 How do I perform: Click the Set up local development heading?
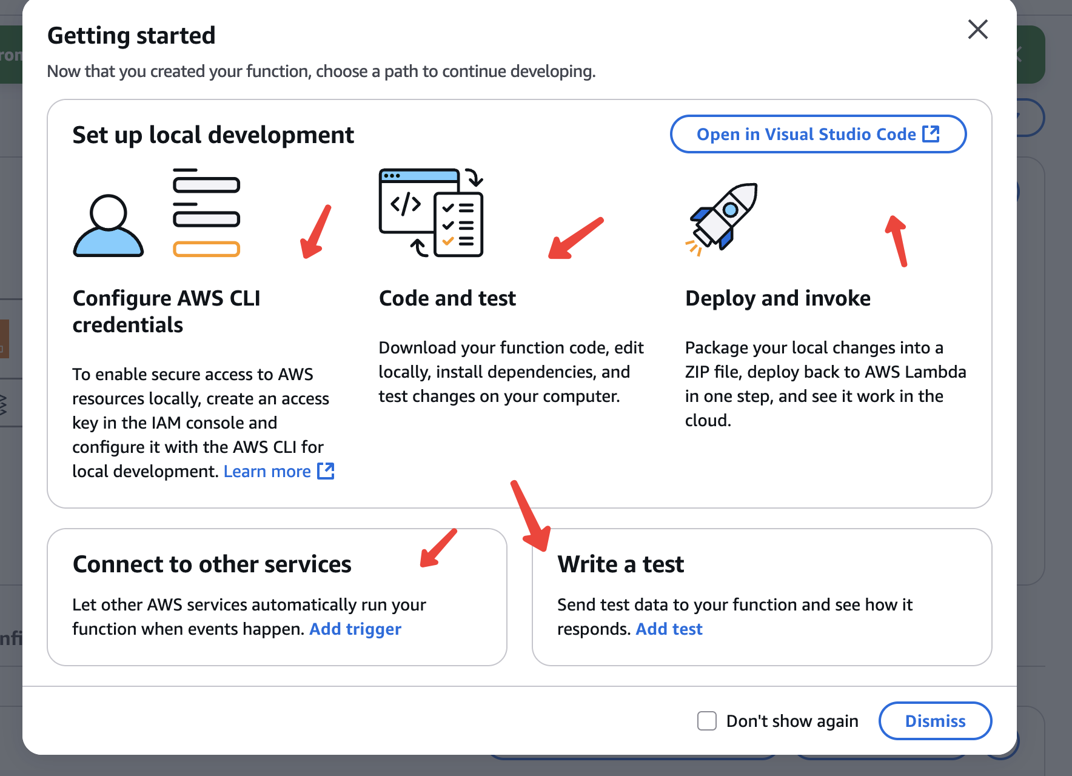[213, 135]
